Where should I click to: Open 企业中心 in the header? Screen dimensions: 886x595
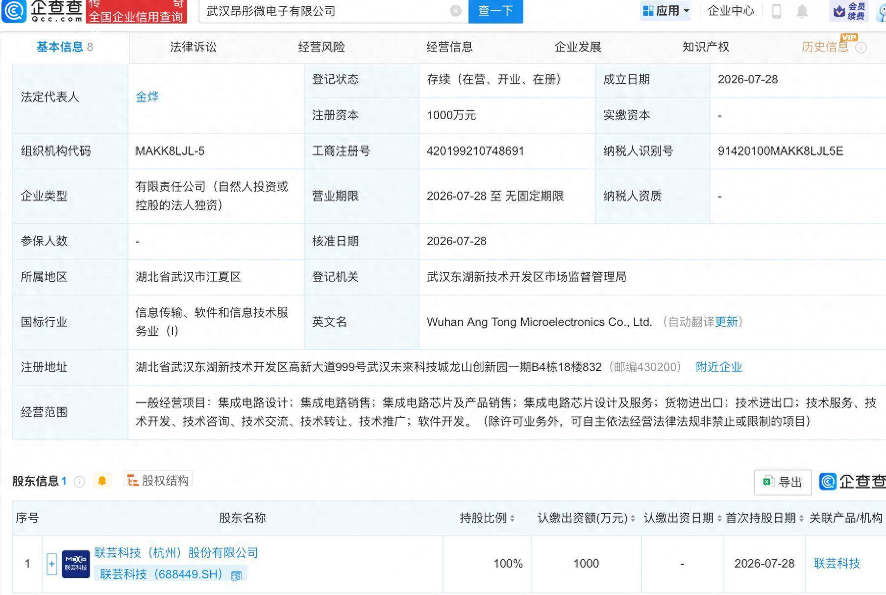pyautogui.click(x=731, y=11)
